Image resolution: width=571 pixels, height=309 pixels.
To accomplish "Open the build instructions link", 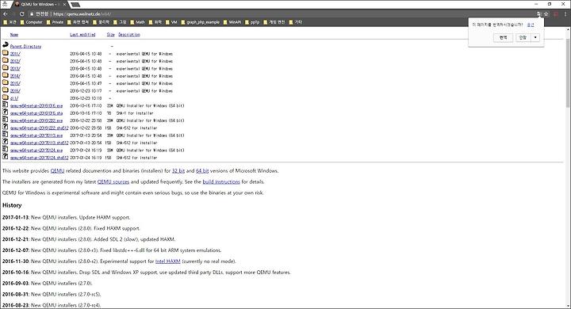I will (221, 181).
